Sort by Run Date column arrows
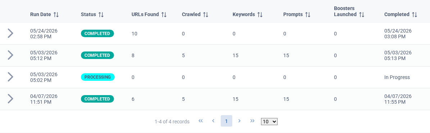This screenshot has width=430, height=133. [56, 15]
